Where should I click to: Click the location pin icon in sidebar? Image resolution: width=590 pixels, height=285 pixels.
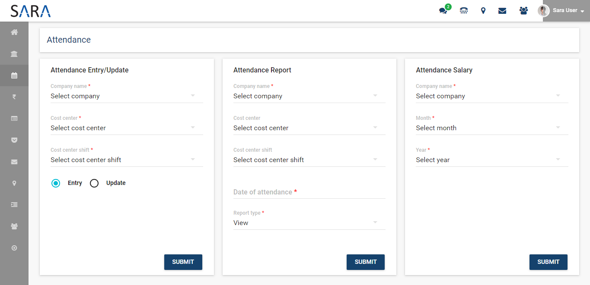(14, 183)
